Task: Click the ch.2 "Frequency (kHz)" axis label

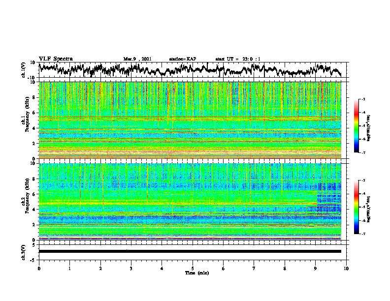Action: (27, 196)
